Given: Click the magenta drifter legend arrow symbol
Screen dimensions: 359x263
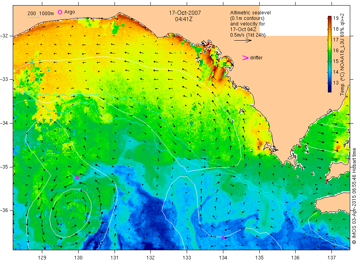Looking at the screenshot, I should tap(245, 58).
